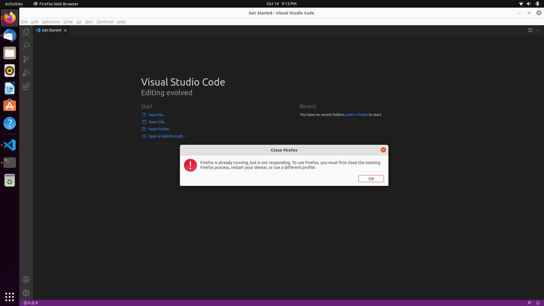This screenshot has height=306, width=544.
Task: Click OK in Close Firefox dialog
Action: click(371, 179)
